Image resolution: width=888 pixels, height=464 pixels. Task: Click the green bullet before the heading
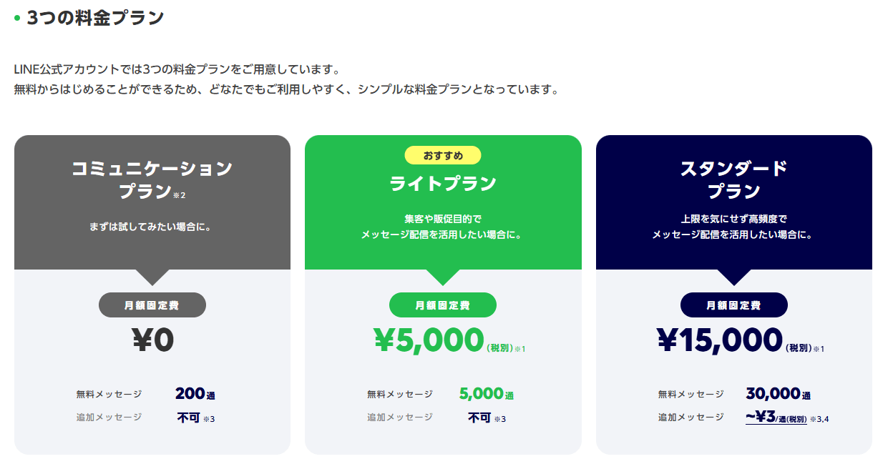17,18
